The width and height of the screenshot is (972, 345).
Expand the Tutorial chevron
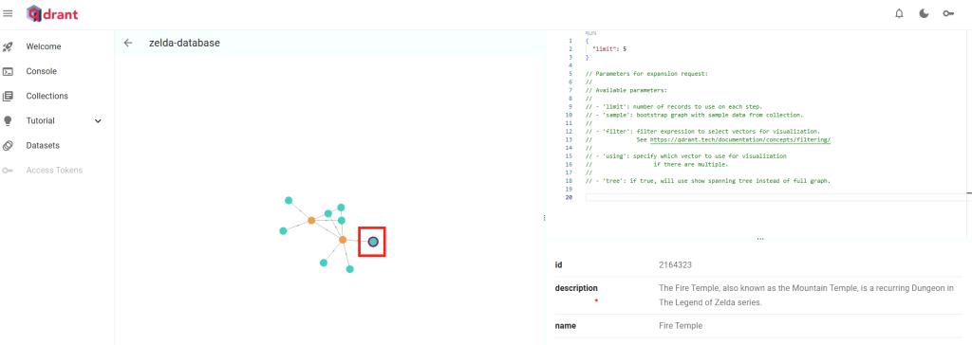pos(98,120)
